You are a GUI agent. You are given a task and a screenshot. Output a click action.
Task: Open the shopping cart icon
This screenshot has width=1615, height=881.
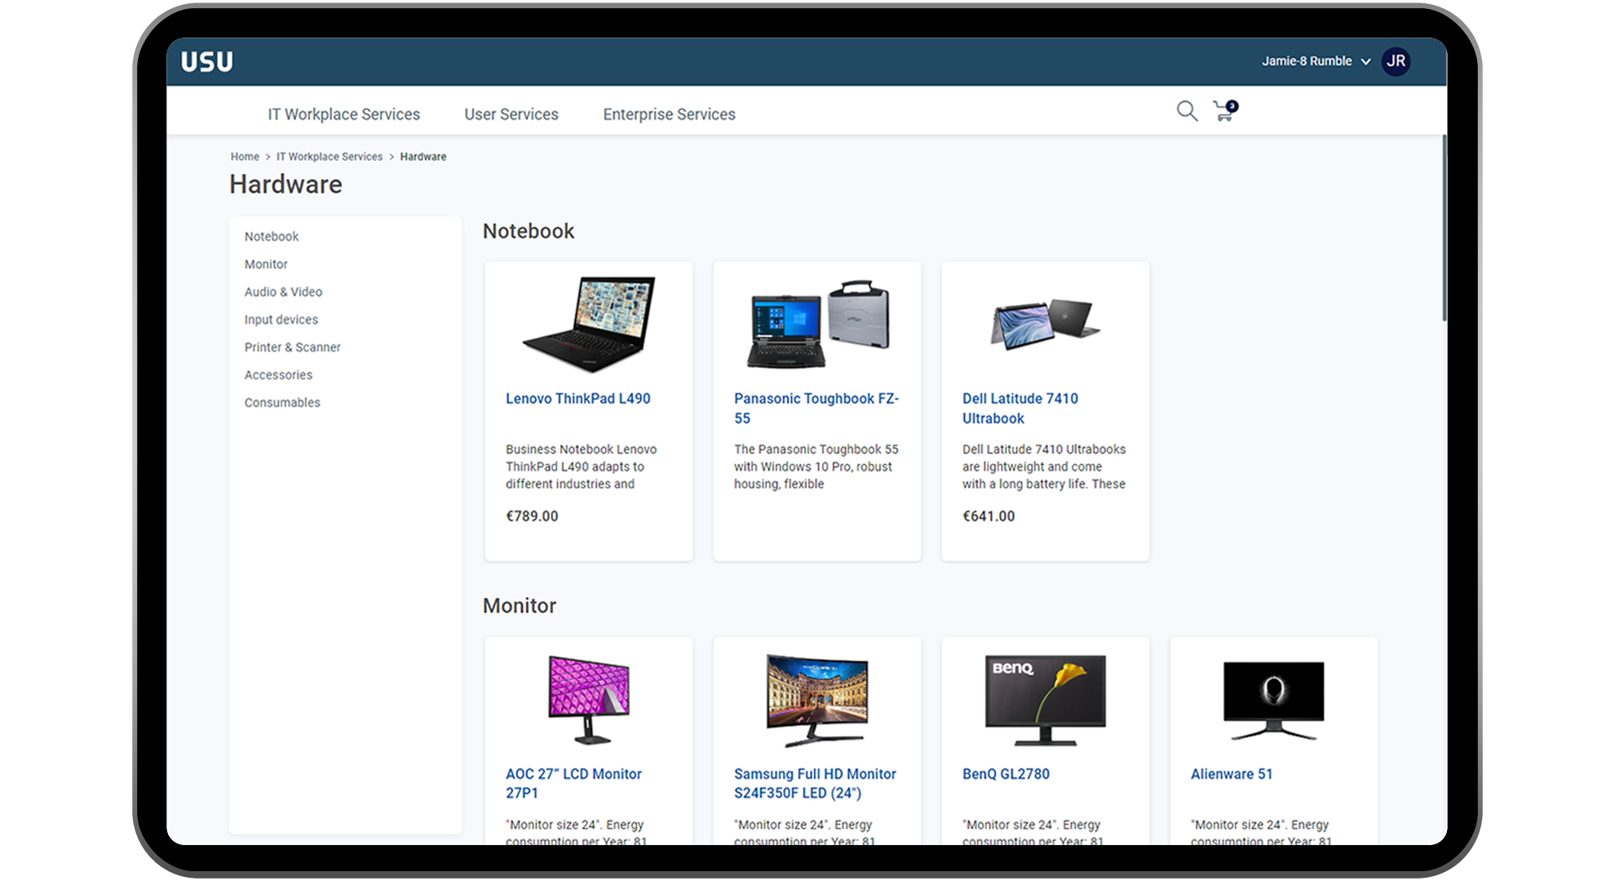coord(1223,112)
